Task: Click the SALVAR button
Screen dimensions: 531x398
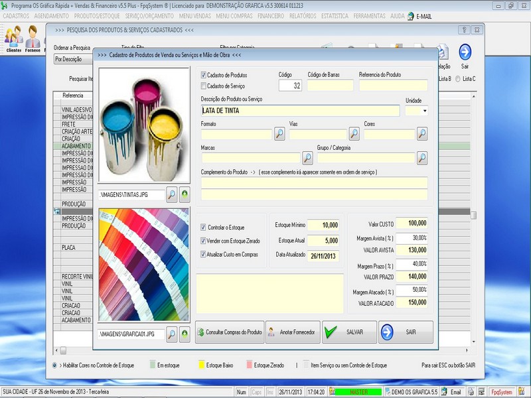Action: (349, 332)
